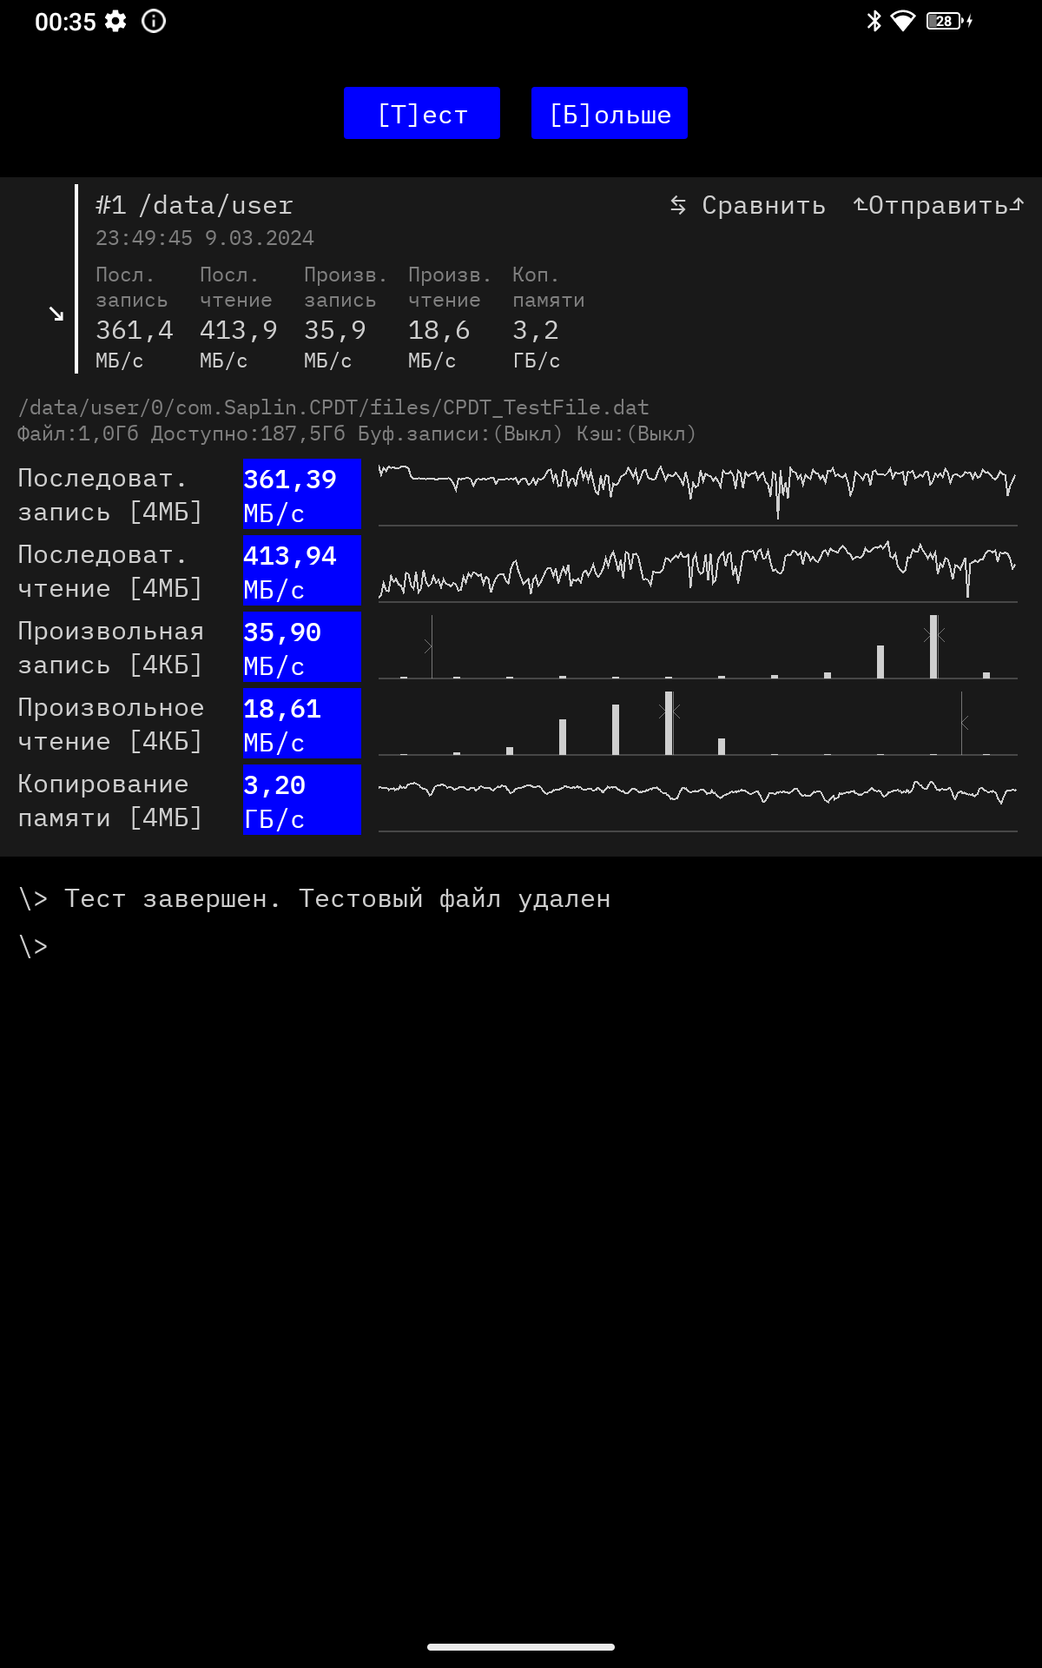Tap the memory copy 3,20 ГБ/с box
Screen dimensions: 1042x1668
[301, 801]
